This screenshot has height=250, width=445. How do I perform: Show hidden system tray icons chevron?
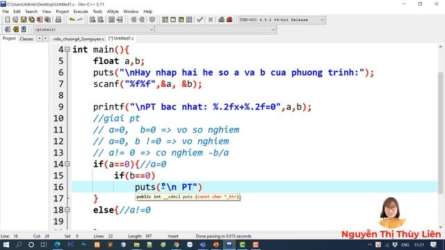click(x=369, y=244)
